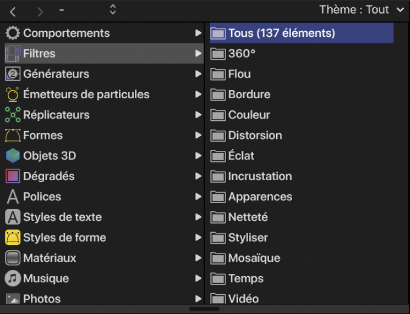This screenshot has width=410, height=314.
Task: Expand Matériaux using its arrow
Action: tap(199, 257)
